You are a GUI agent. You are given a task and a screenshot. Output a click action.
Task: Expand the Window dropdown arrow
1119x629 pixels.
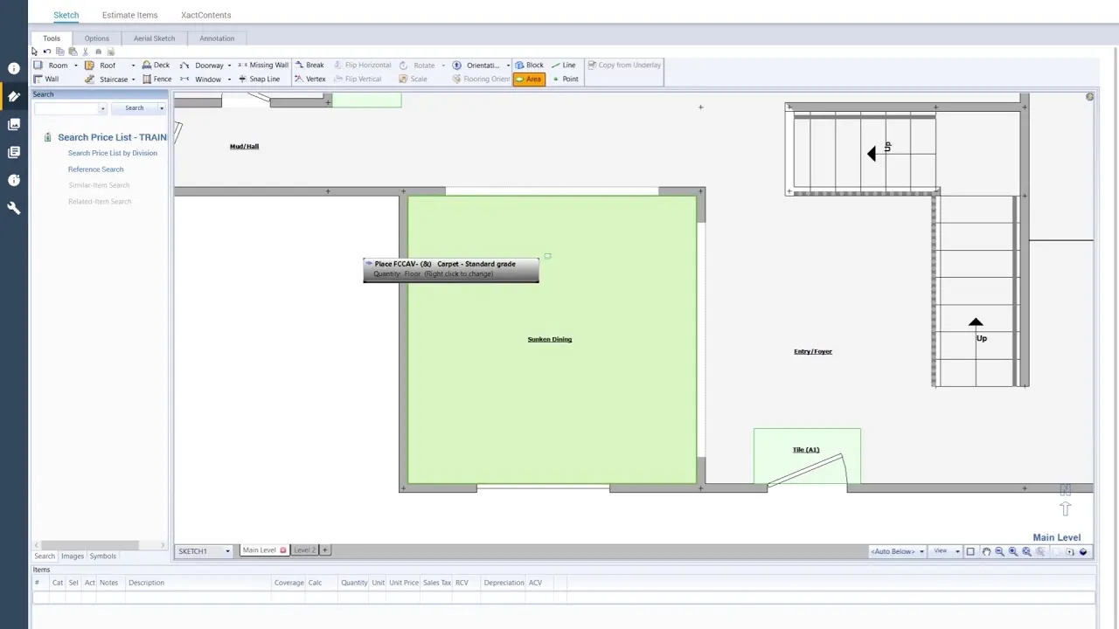click(229, 79)
